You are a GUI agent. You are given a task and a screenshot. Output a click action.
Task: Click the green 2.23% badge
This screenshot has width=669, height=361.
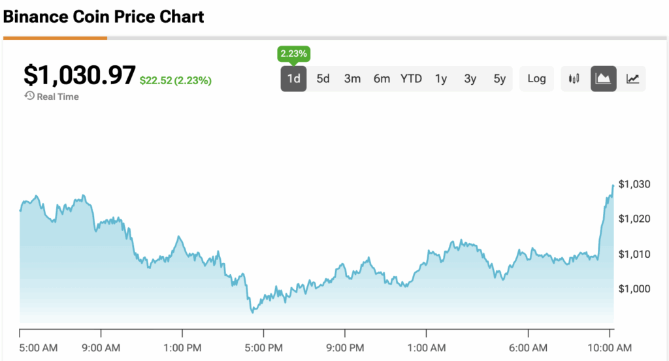293,53
